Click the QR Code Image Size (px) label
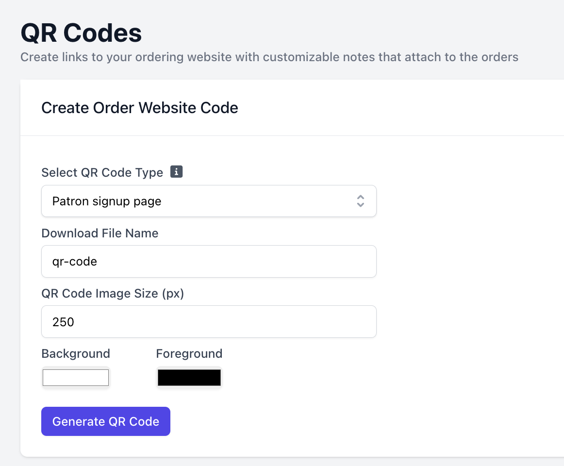Screen dimensions: 564x466 coord(113,294)
